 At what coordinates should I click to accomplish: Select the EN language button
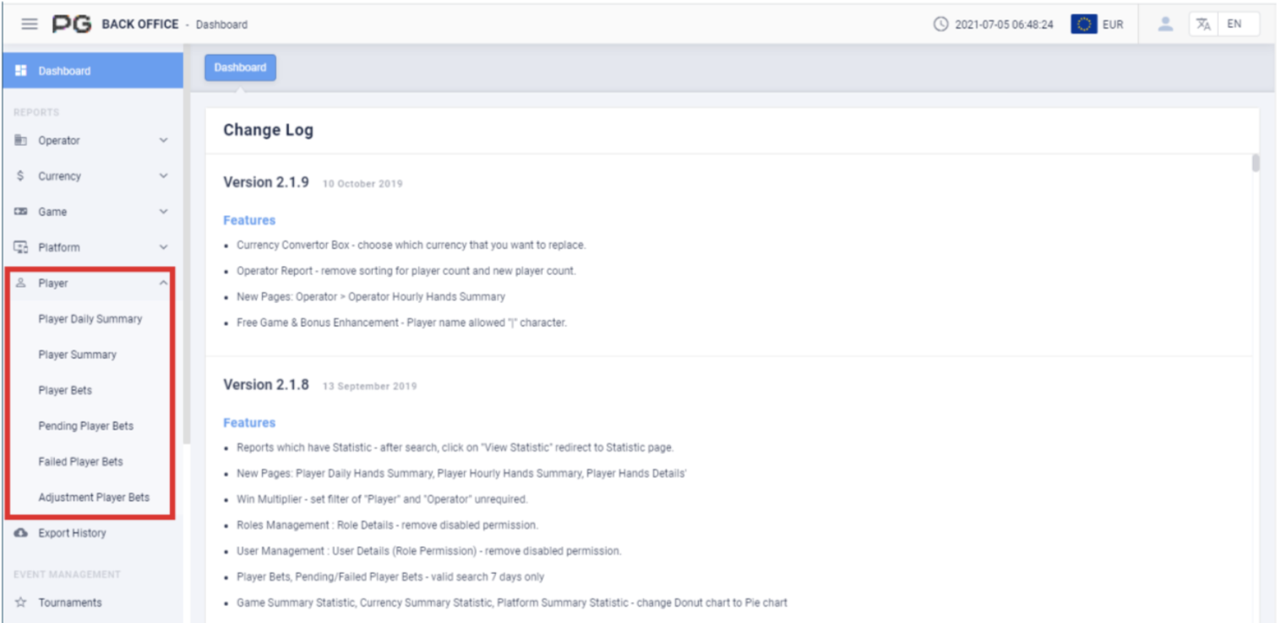(1235, 24)
